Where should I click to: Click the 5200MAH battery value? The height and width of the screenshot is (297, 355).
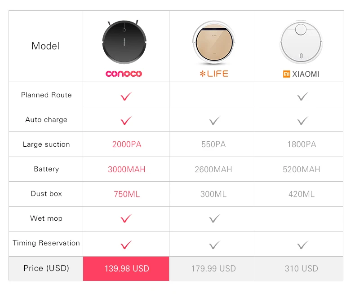tap(302, 170)
